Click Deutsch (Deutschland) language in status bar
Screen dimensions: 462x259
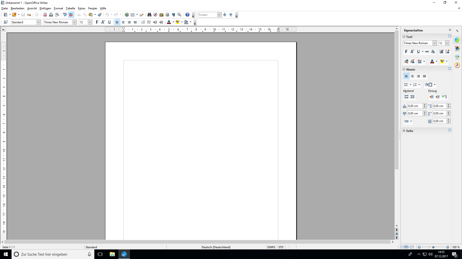[216, 247]
